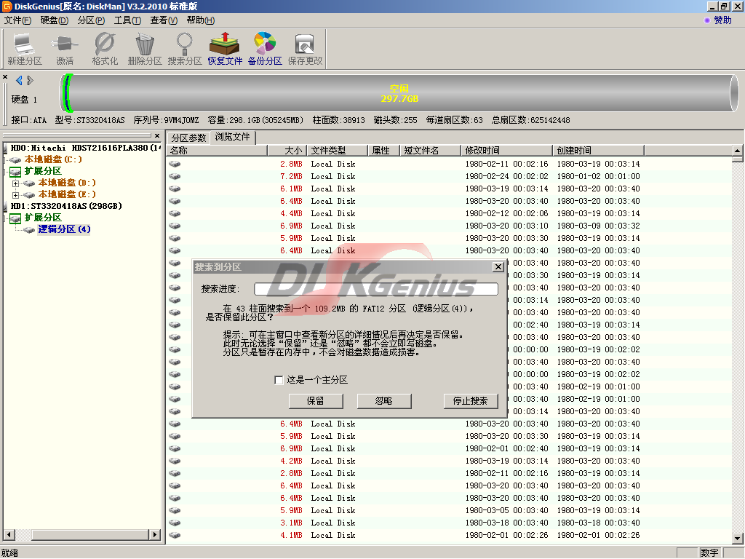Viewport: 745px width, 559px height.
Task: Close the left tree panel with X
Action: click(x=157, y=136)
